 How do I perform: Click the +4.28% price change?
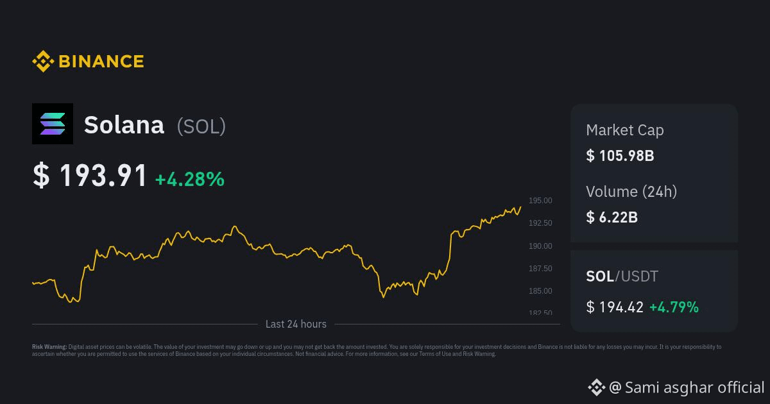click(x=190, y=179)
